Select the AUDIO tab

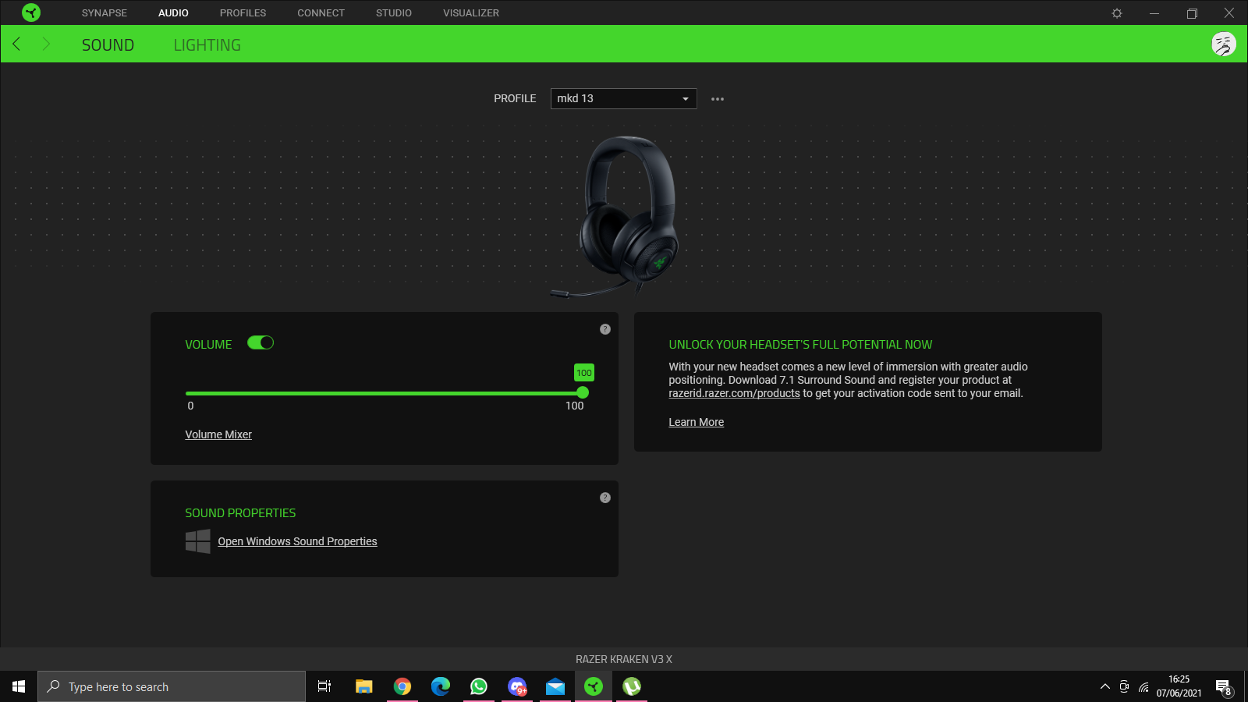pos(173,13)
